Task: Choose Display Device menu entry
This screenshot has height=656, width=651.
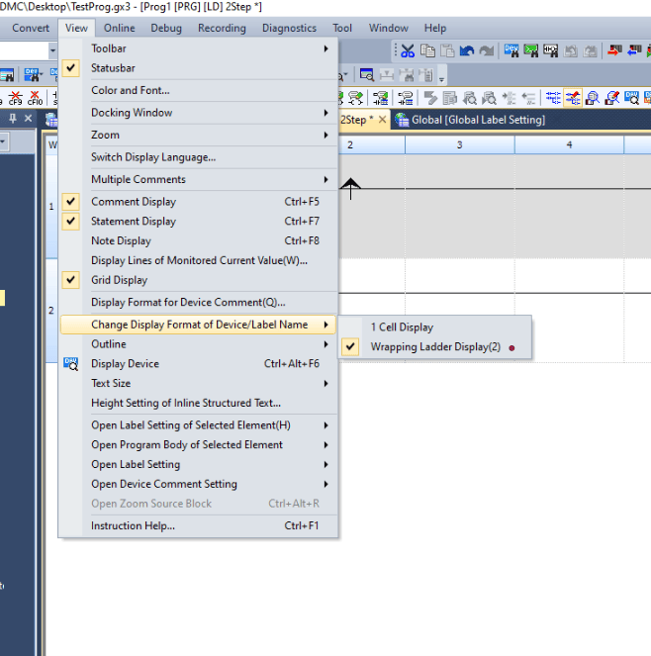Action: pos(198,364)
